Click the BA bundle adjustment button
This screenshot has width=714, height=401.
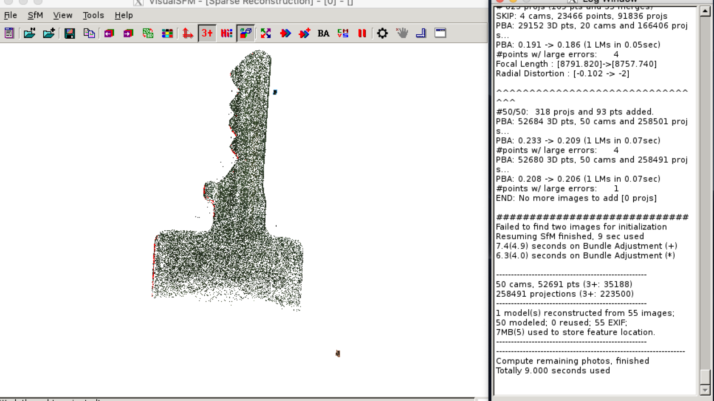[324, 33]
